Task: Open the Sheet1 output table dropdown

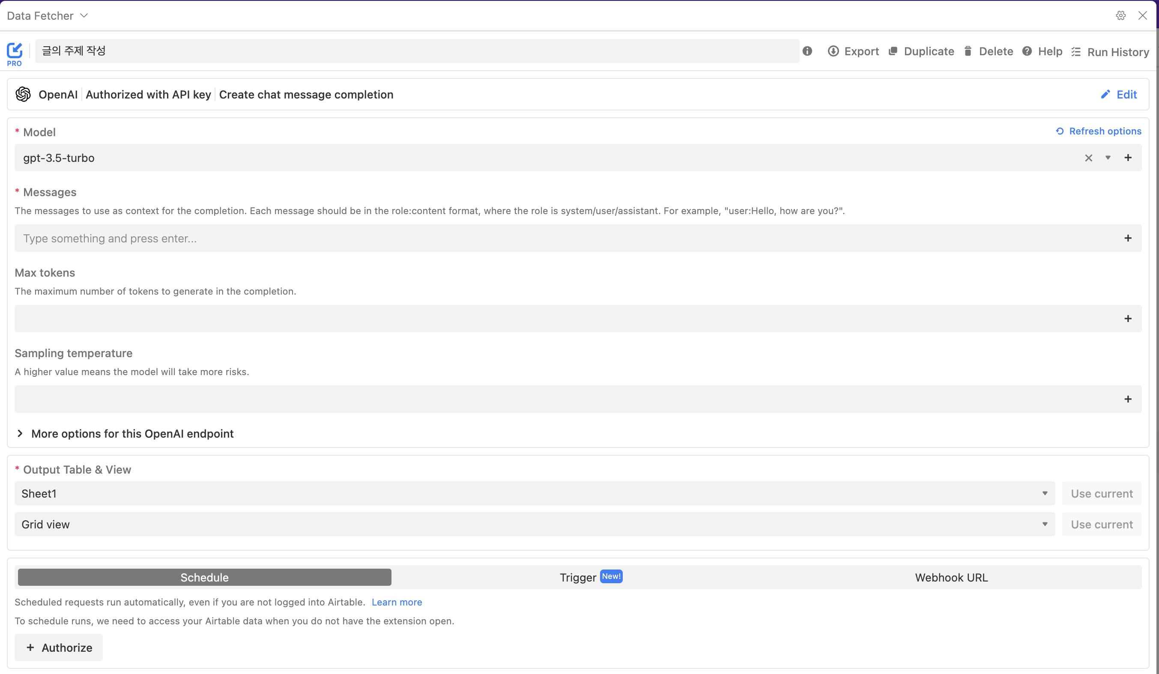Action: (x=535, y=493)
